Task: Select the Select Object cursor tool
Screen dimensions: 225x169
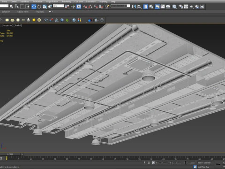Action: click(x=11, y=7)
